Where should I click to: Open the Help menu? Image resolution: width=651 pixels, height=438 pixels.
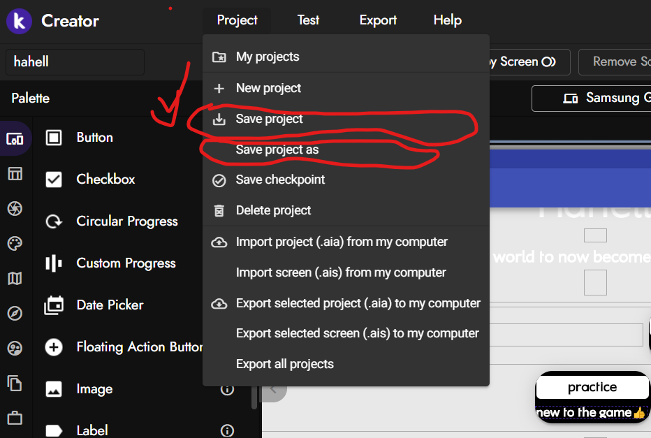(x=447, y=20)
